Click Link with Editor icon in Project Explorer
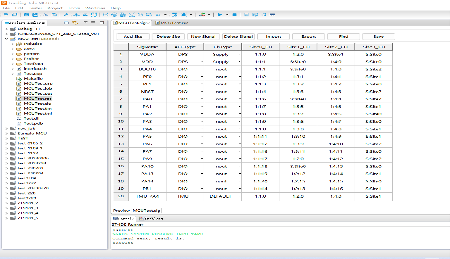Screen dimensions: 450x259 pos(75,23)
